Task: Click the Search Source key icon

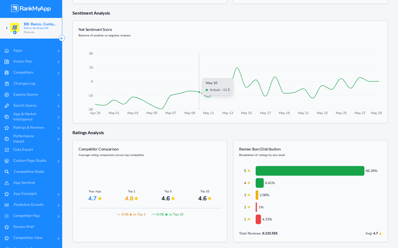Action: pos(7,106)
